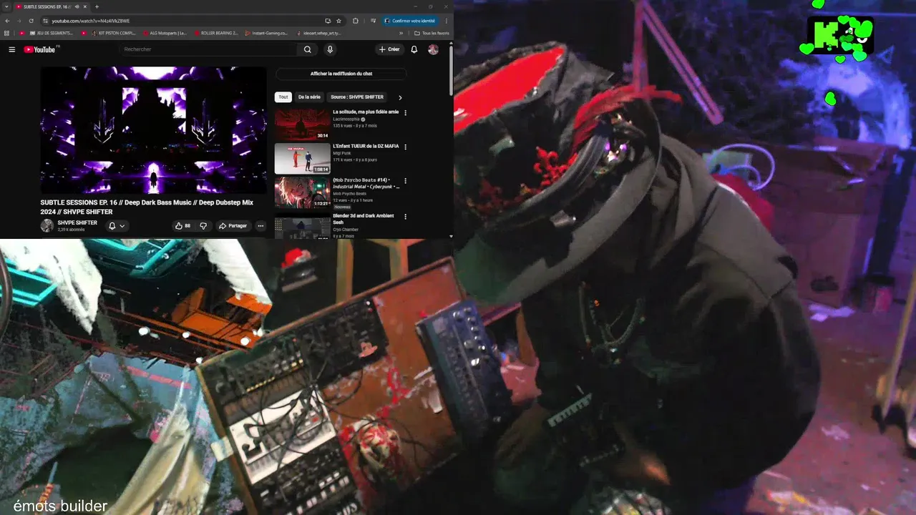Open subscription notification settings dropdown
916x515 pixels.
(117, 226)
